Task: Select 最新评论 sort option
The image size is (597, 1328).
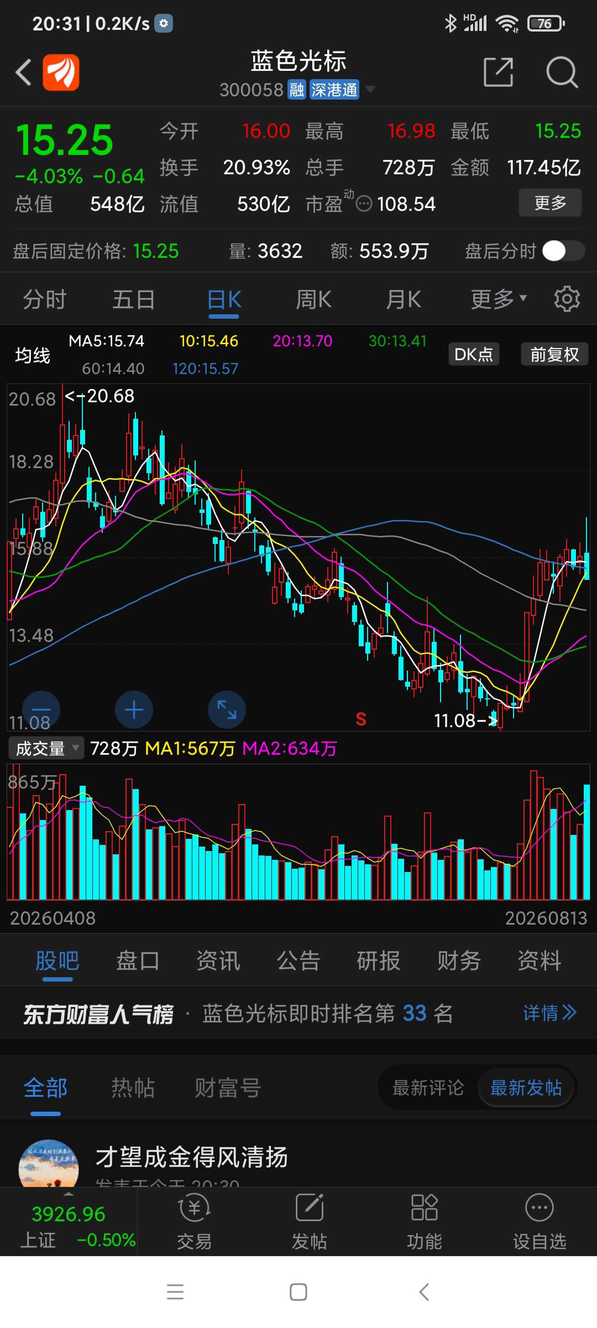Action: [x=428, y=1088]
